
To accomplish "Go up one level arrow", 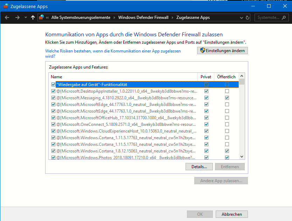I will click(33, 17).
